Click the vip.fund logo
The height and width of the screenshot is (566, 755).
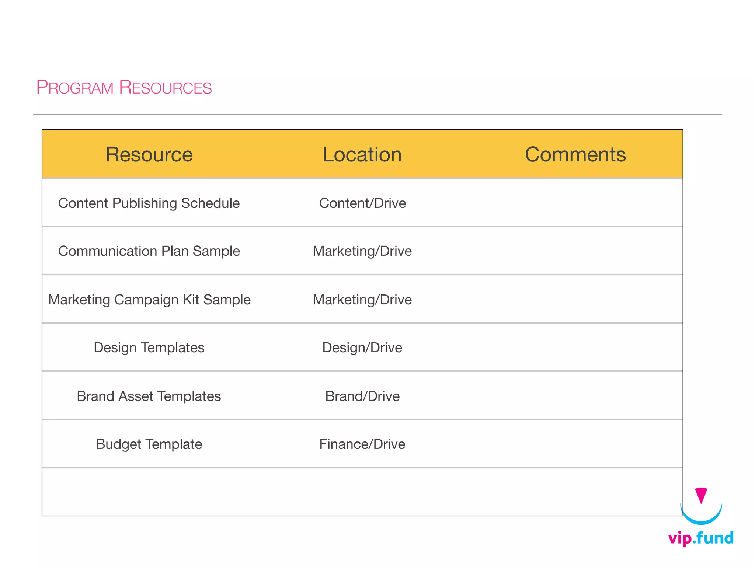click(x=701, y=517)
